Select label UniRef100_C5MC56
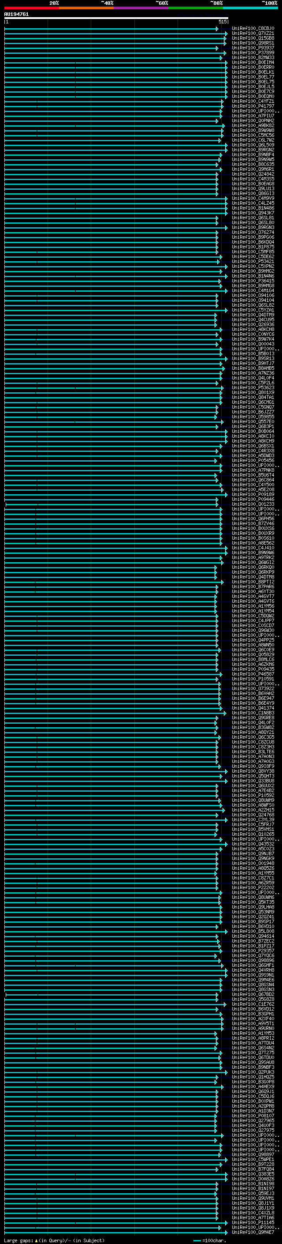Viewport: 282px width, 1244px height. (253, 135)
